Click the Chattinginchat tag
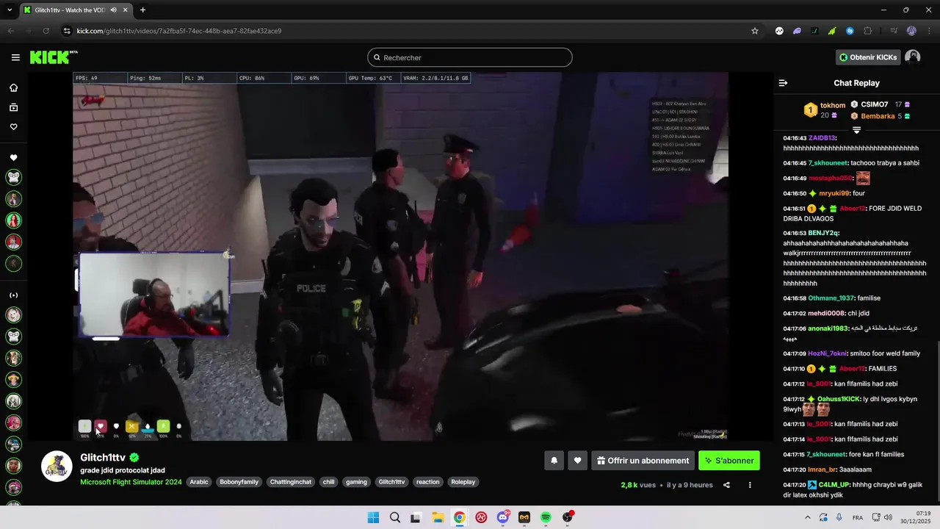 [291, 482]
